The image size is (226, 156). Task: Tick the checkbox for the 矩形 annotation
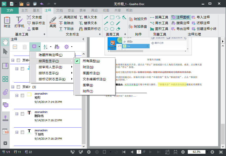coord(22,95)
